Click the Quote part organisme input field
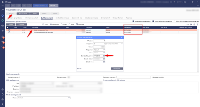 point(133,77)
